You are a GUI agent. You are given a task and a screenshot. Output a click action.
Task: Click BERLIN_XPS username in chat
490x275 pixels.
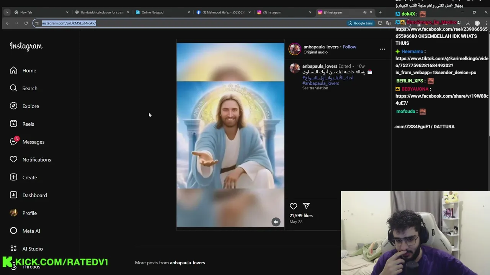click(410, 81)
